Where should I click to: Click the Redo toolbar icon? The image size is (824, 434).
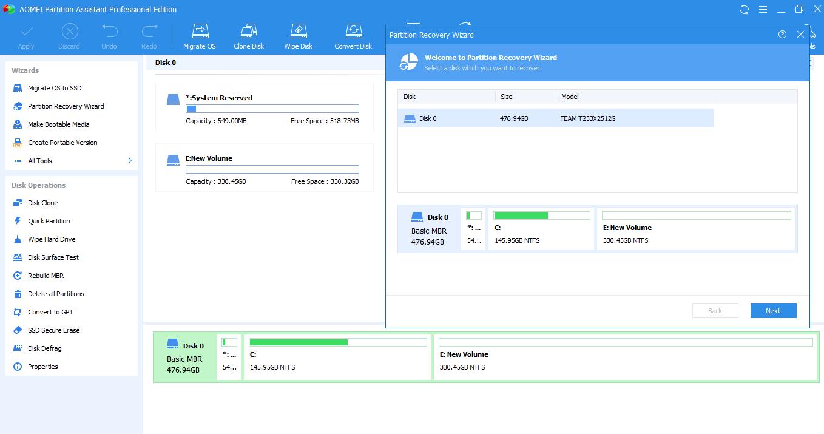point(149,36)
